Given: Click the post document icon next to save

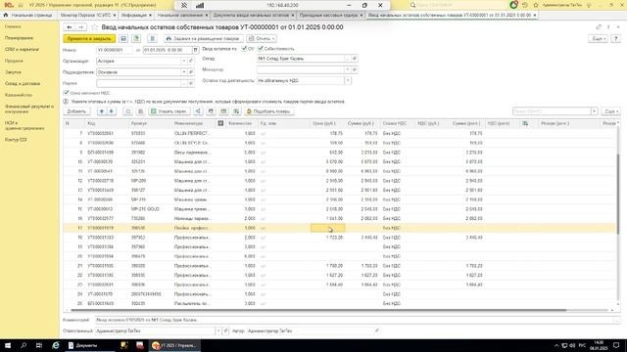Looking at the screenshot, I should [136, 39].
